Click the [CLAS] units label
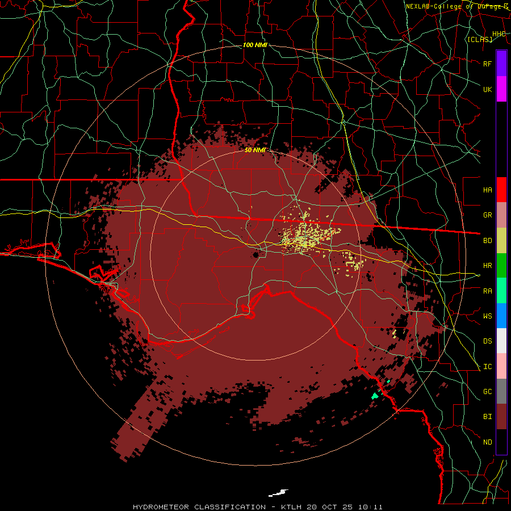The height and width of the screenshot is (511, 511). [x=480, y=39]
